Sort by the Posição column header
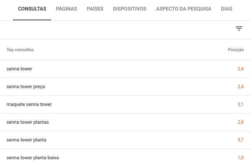Screen dimensions: 251x165 point(236,50)
